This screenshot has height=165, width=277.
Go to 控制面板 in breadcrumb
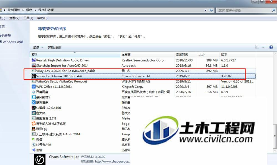pyautogui.click(x=14, y=10)
